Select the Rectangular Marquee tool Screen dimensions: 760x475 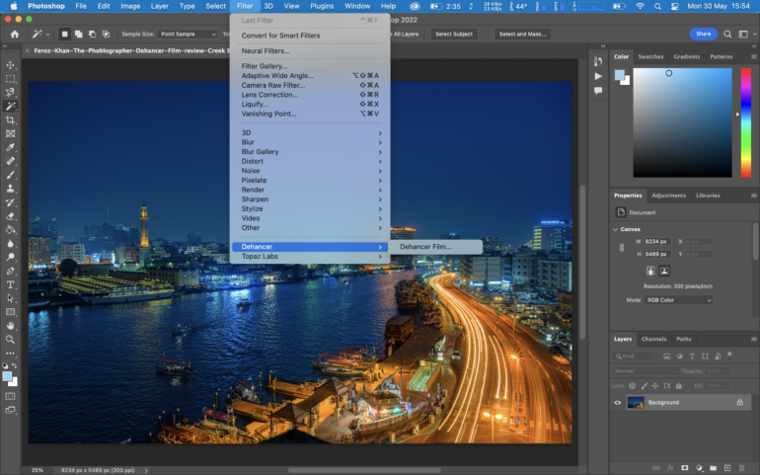click(10, 79)
